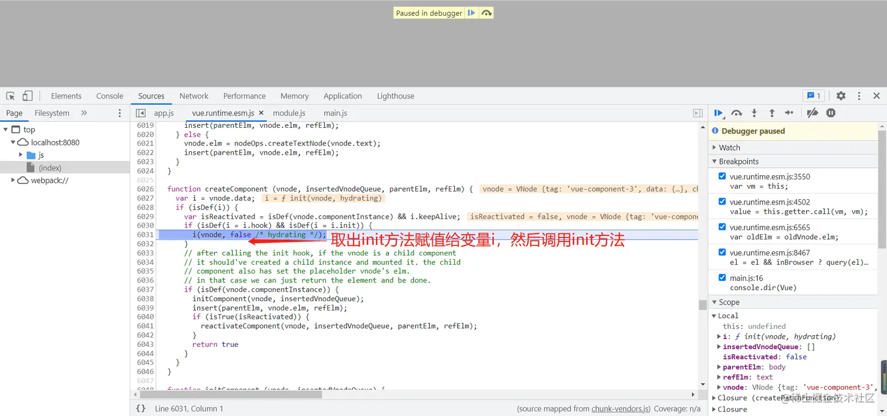The image size is (887, 416).
Task: Click line number 6038 gutter
Action: click(x=145, y=299)
